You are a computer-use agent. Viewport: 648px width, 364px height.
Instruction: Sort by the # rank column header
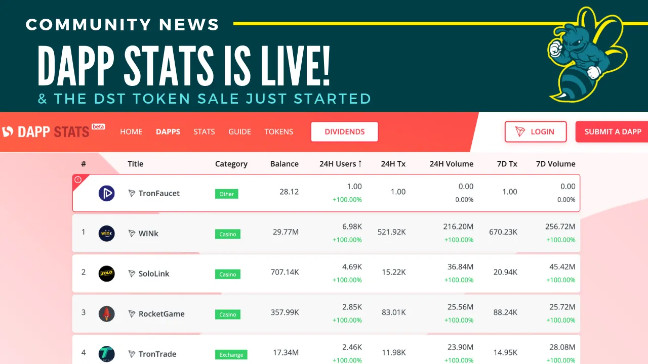point(84,164)
